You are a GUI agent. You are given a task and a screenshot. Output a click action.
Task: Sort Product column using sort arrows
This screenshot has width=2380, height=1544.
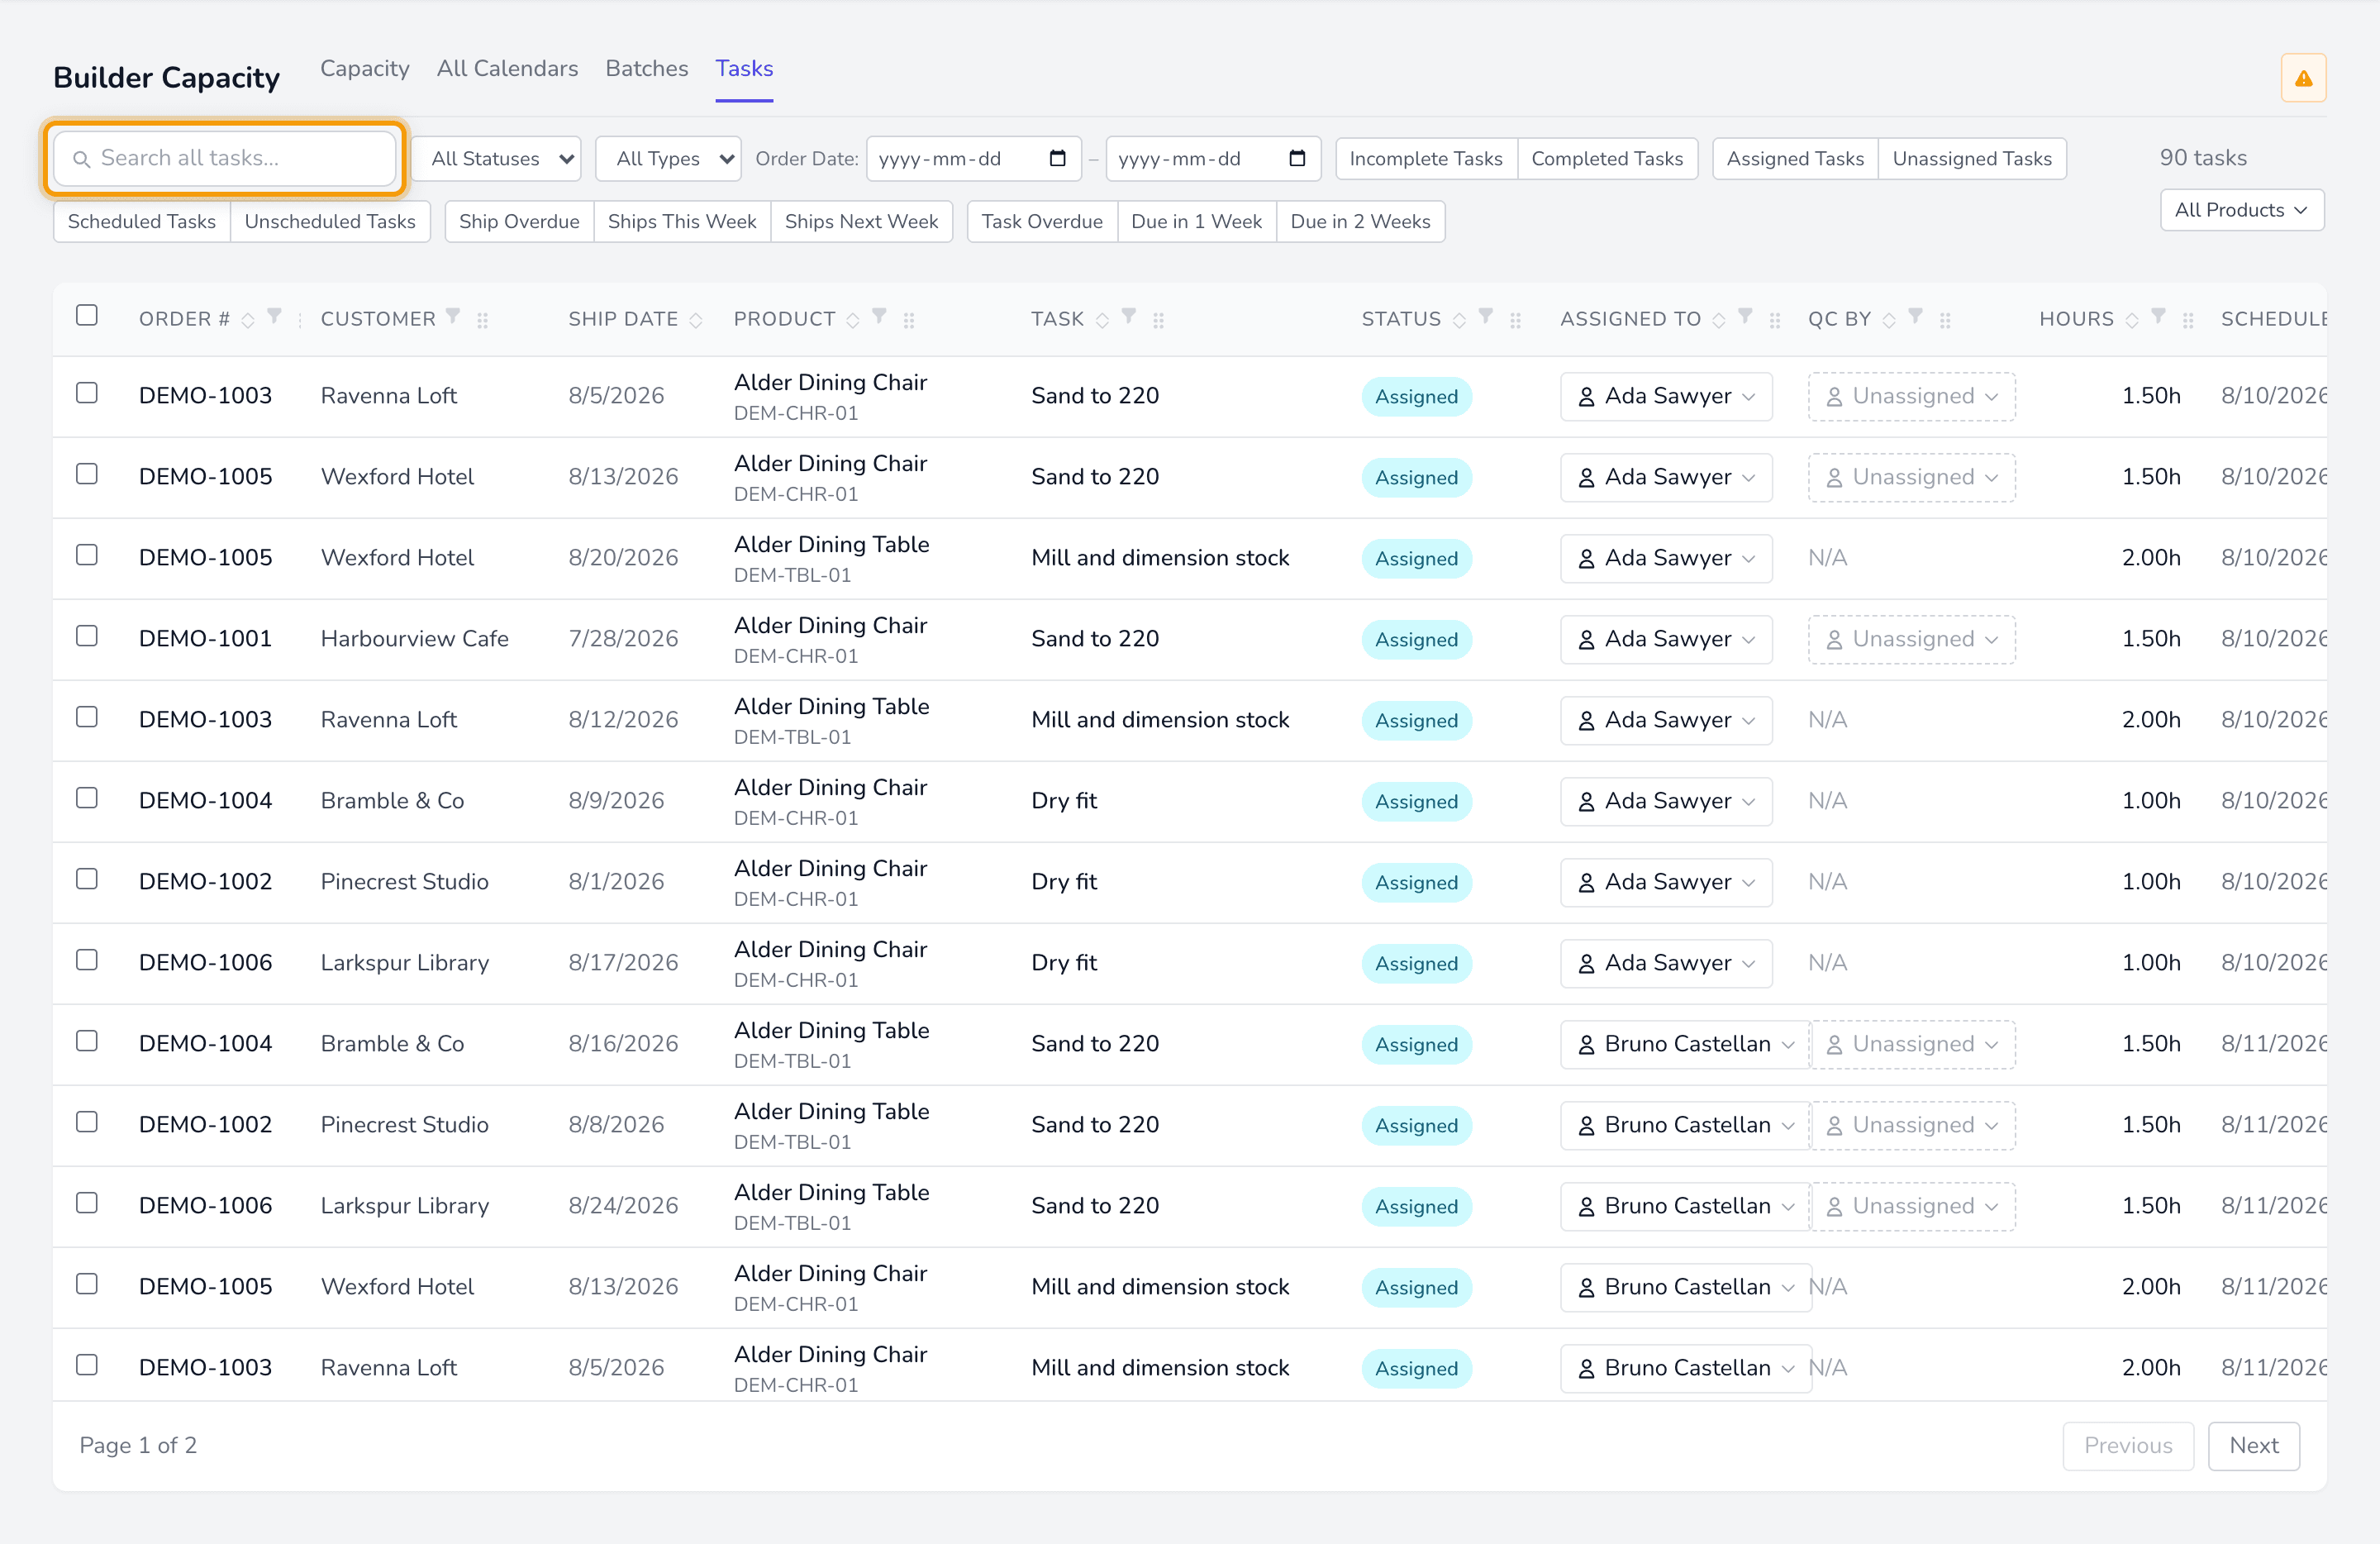[x=852, y=320]
